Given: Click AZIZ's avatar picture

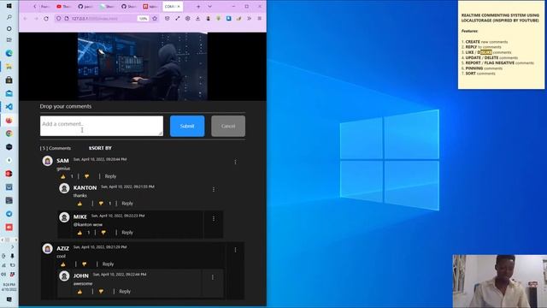Looking at the screenshot, I should (x=48, y=249).
